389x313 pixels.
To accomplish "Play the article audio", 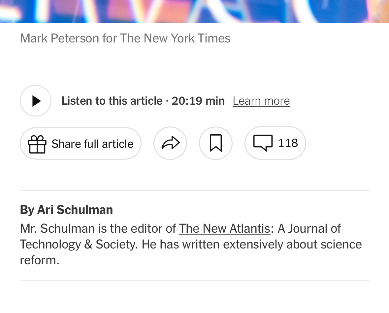I will click(36, 101).
